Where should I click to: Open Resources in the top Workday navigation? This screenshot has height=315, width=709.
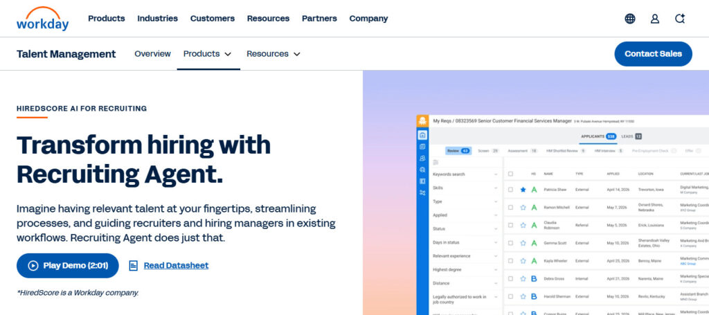[268, 19]
